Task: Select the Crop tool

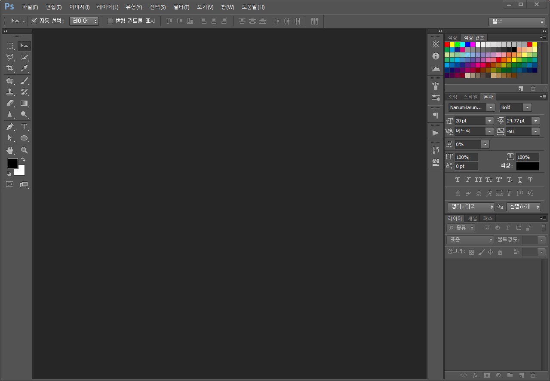Action: [10, 68]
